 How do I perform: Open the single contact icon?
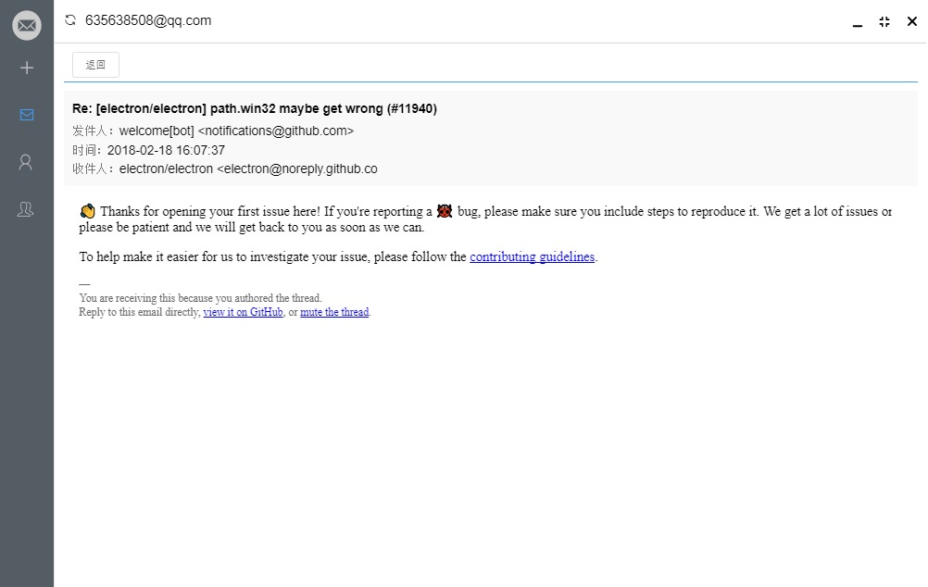click(25, 162)
